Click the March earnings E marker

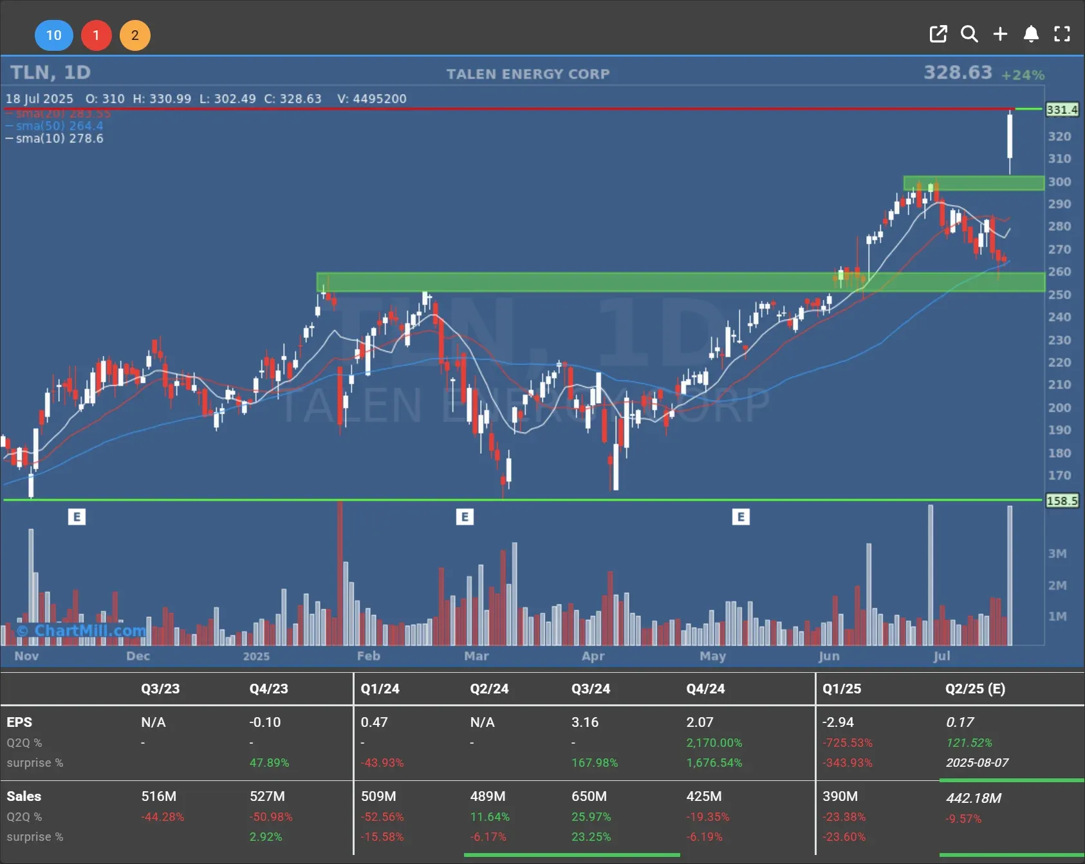(465, 516)
